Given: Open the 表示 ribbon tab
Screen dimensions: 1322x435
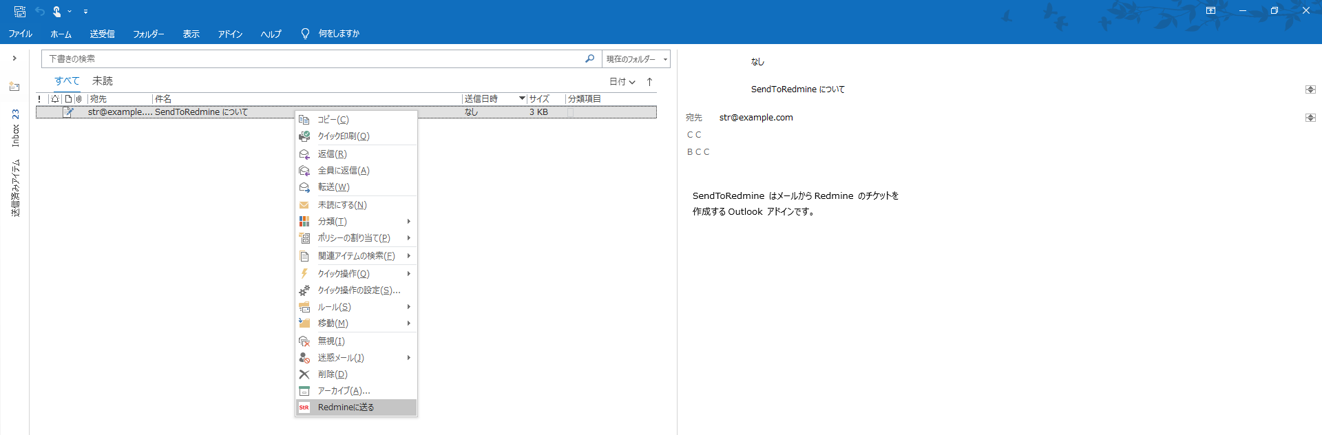Looking at the screenshot, I should (191, 34).
